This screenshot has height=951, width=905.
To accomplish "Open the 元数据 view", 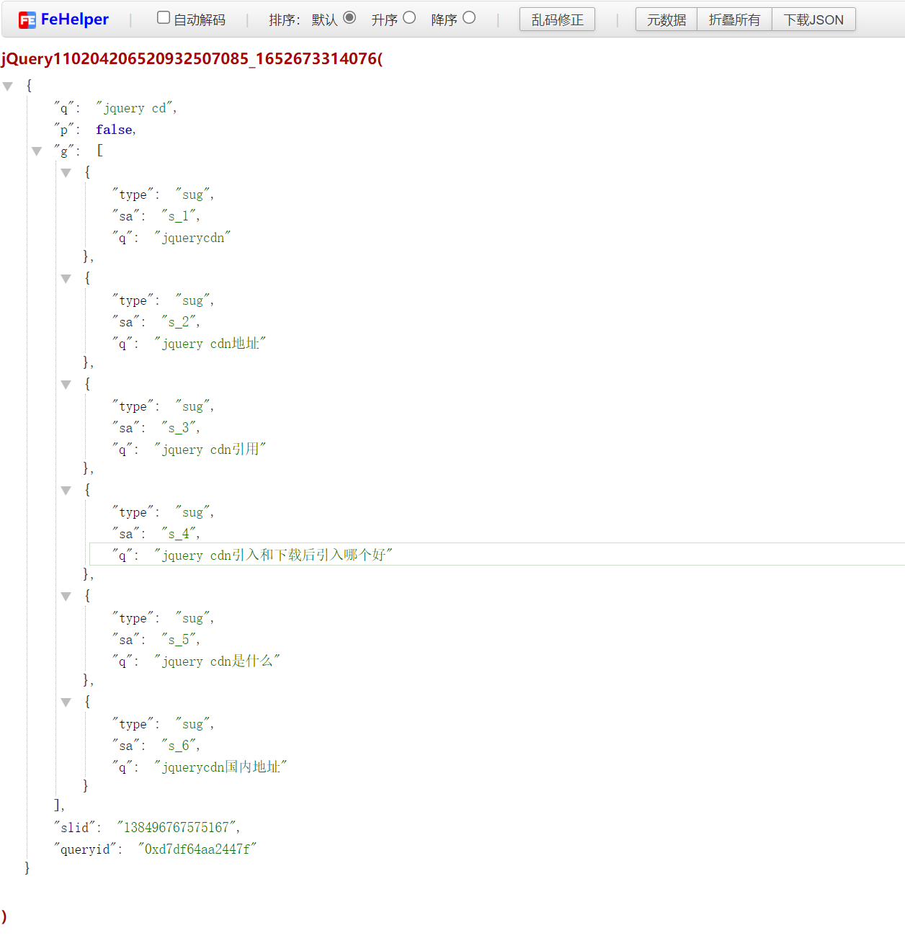I will [667, 19].
